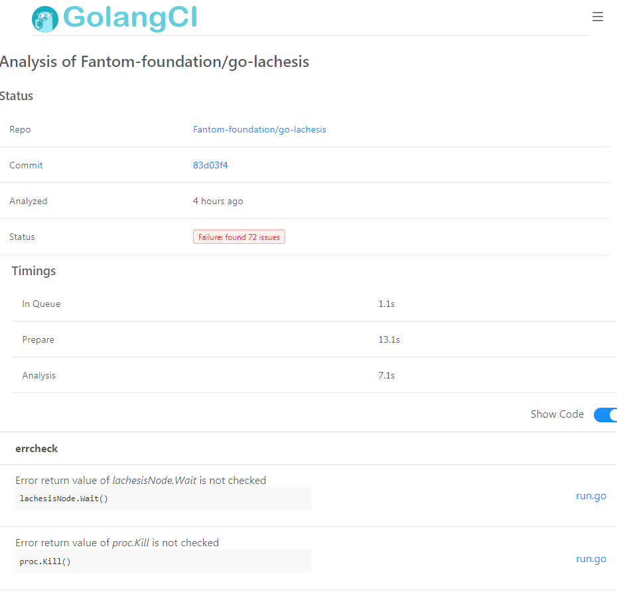
Task: Click the 'Repo' row label
Action: pos(20,129)
